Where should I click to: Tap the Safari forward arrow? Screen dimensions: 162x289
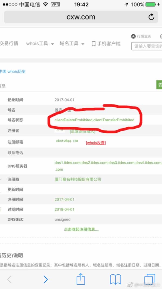[x=45, y=279]
